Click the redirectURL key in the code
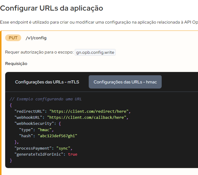 pyautogui.click(x=30, y=112)
